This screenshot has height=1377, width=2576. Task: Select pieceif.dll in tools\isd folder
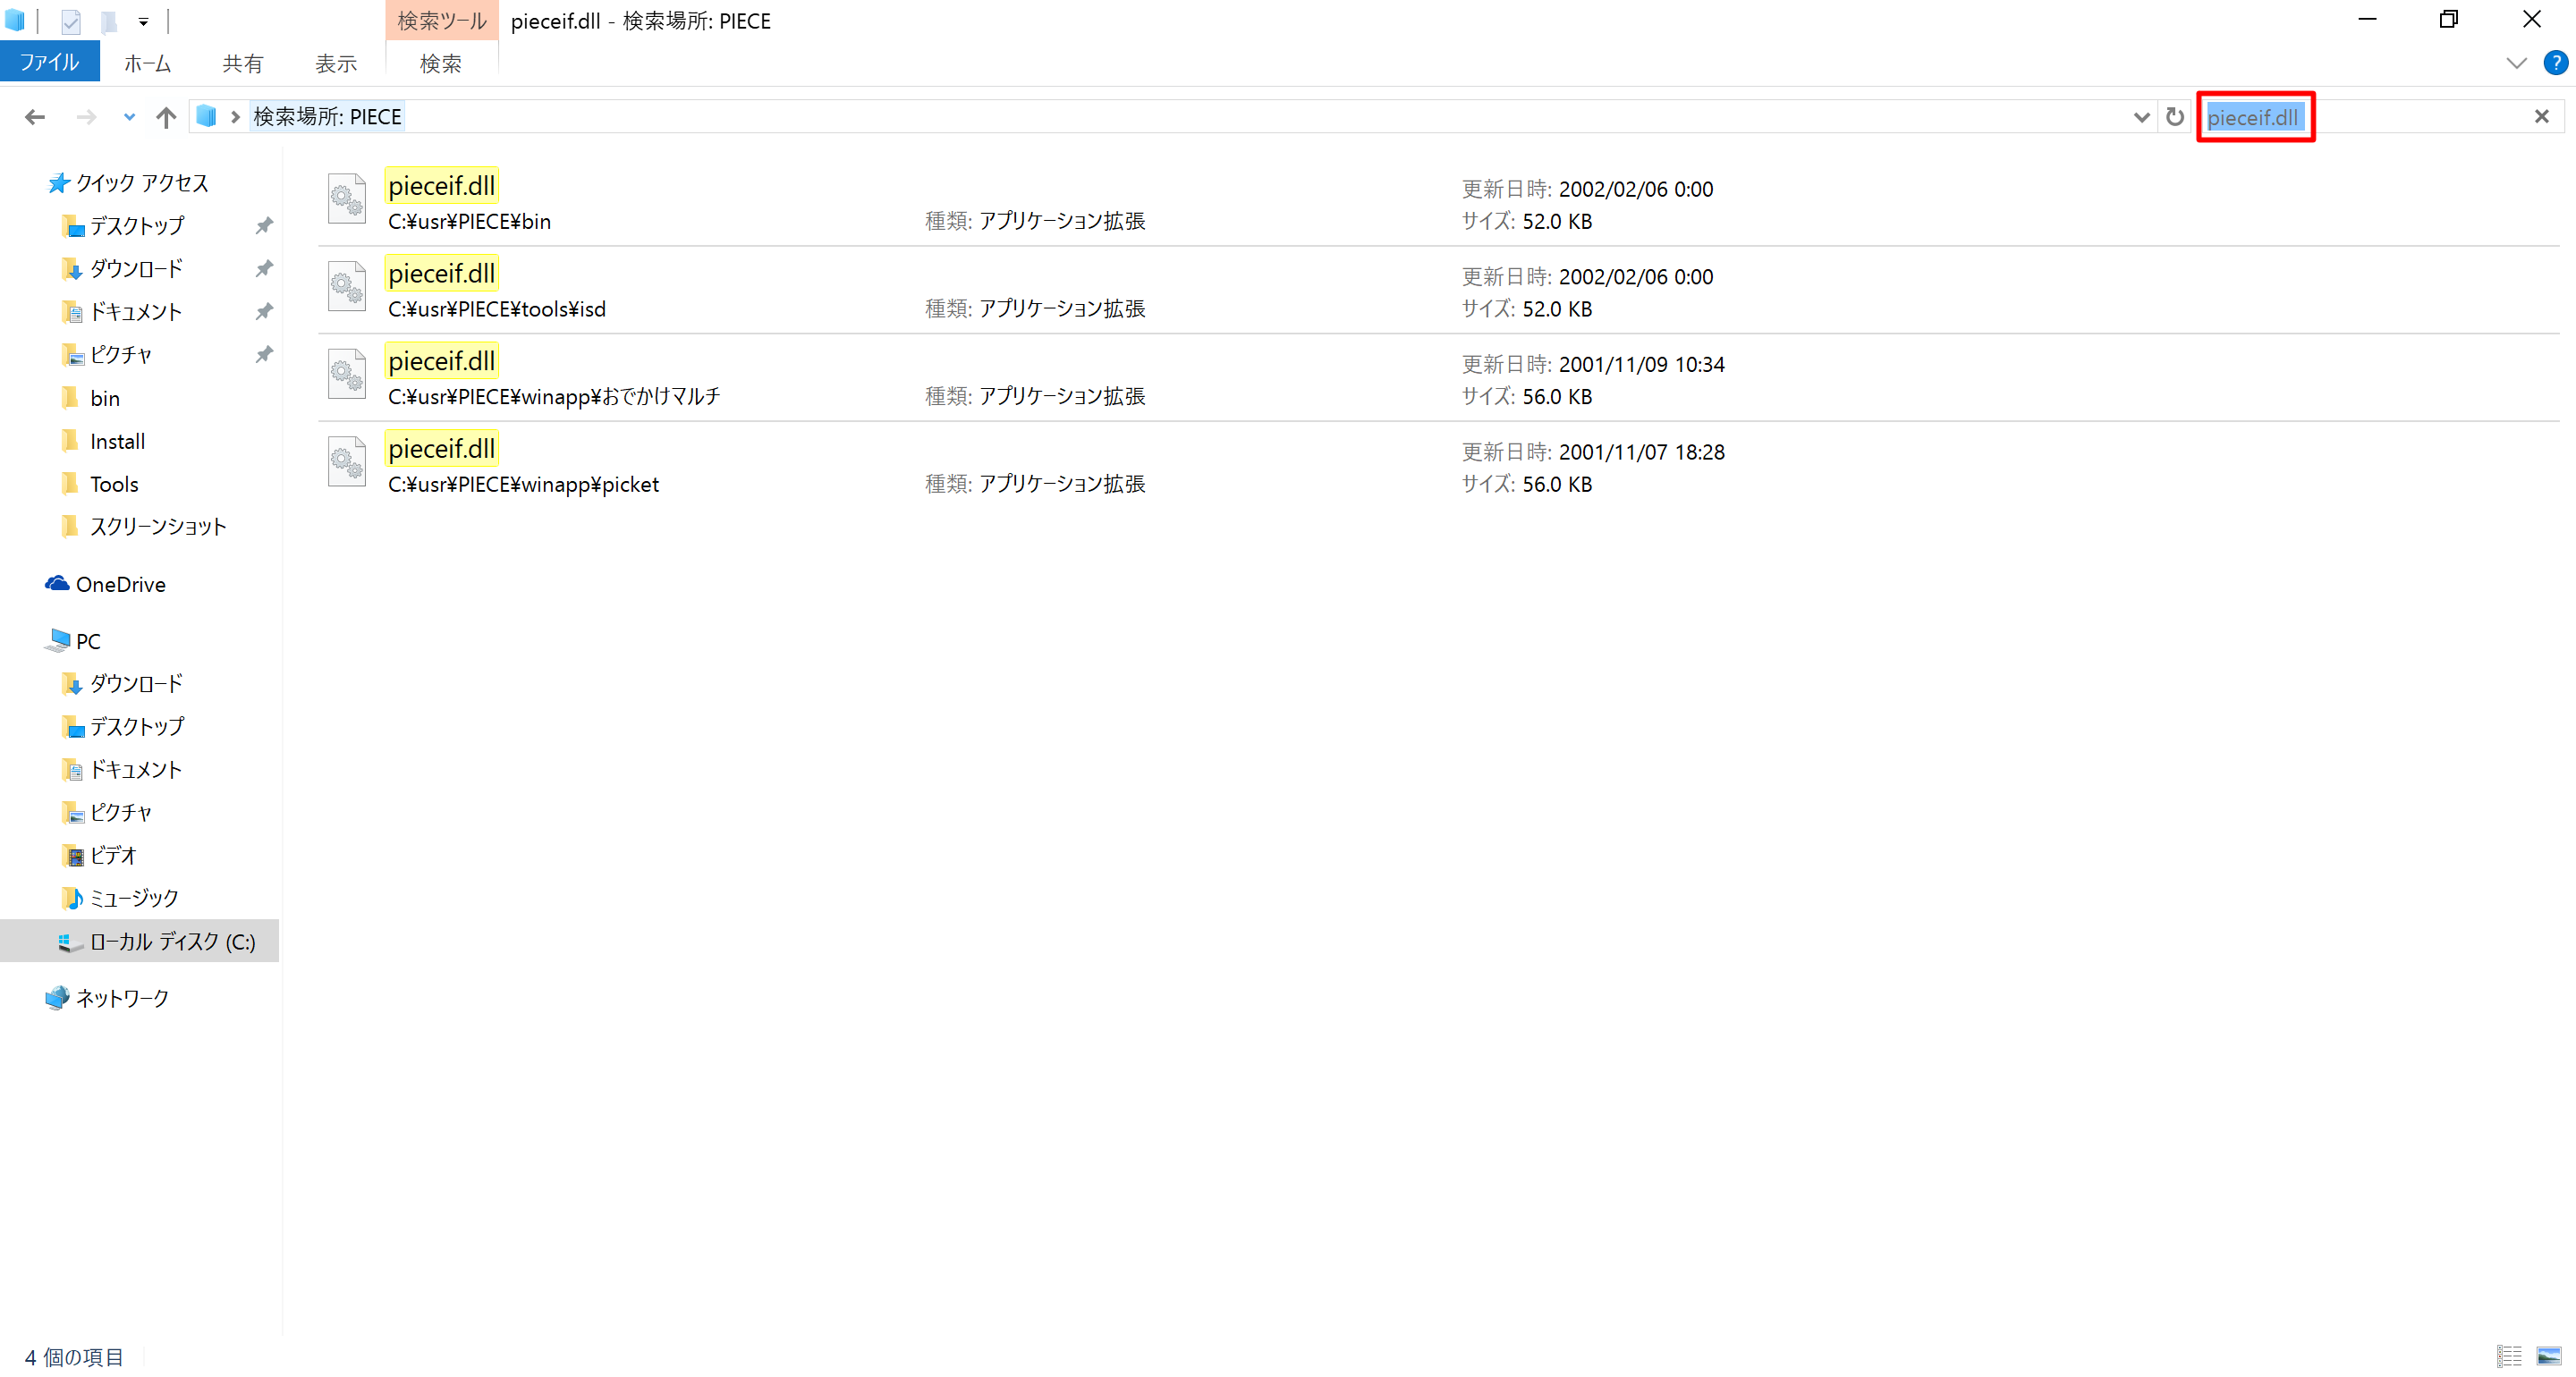pyautogui.click(x=1438, y=290)
